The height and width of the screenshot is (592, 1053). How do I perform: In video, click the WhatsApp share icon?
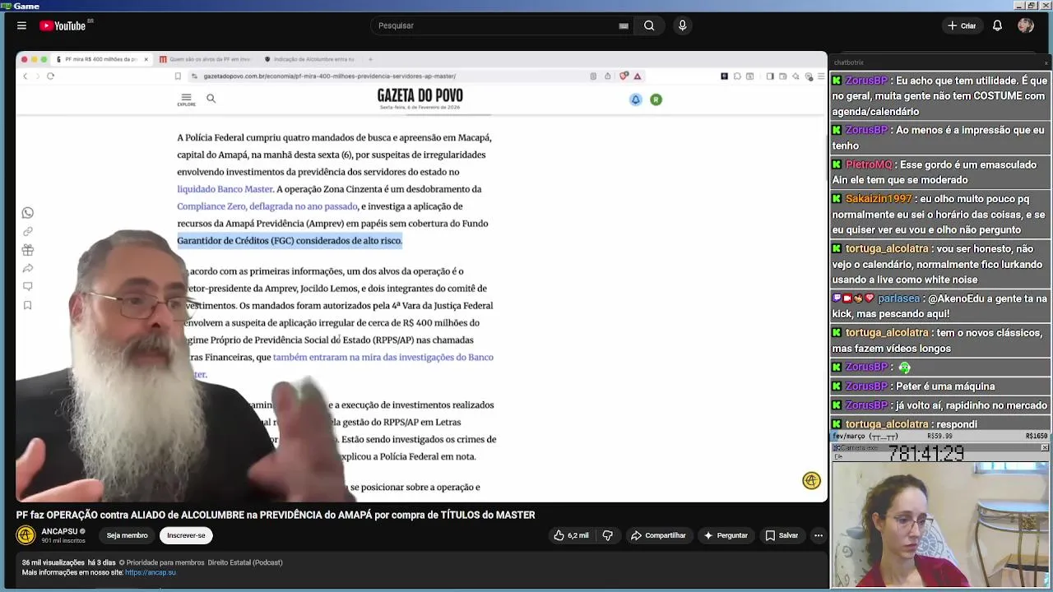pos(27,213)
